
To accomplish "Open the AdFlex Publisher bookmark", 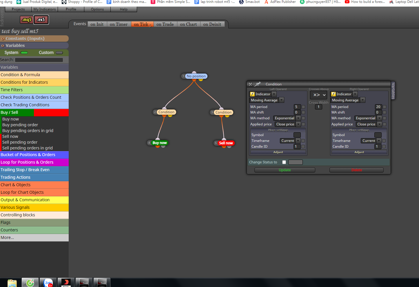I will [x=280, y=2].
